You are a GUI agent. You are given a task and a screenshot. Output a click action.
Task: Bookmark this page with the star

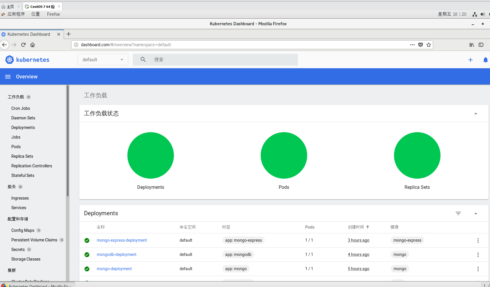(x=429, y=45)
